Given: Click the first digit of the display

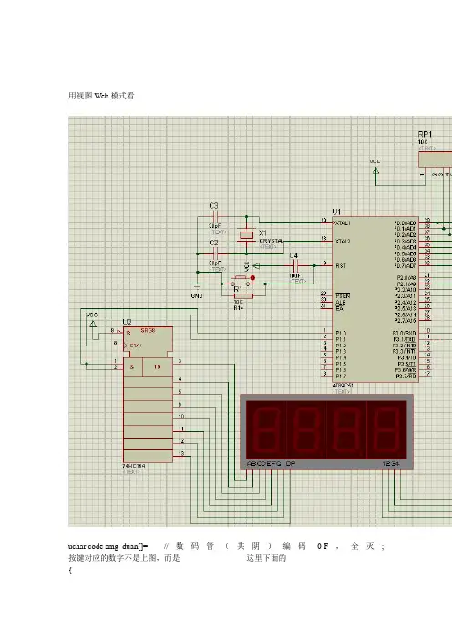Looking at the screenshot, I should 266,429.
